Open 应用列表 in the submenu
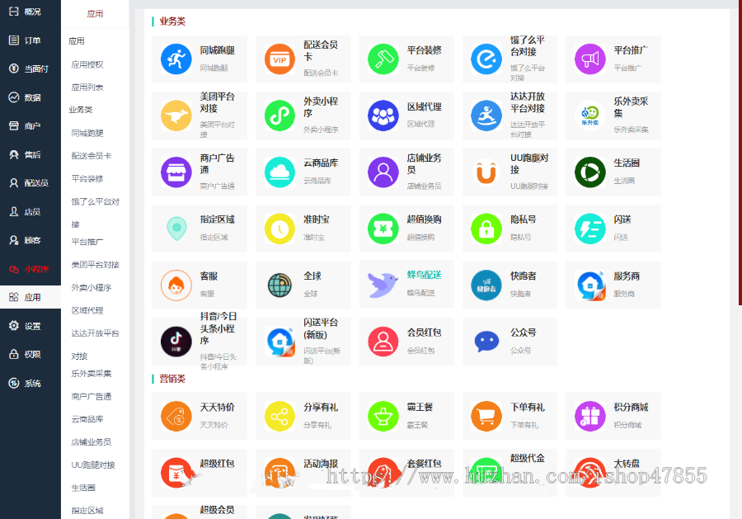Image resolution: width=742 pixels, height=519 pixels. pyautogui.click(x=87, y=87)
